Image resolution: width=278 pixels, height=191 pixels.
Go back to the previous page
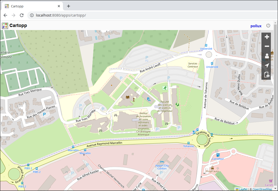point(5,15)
